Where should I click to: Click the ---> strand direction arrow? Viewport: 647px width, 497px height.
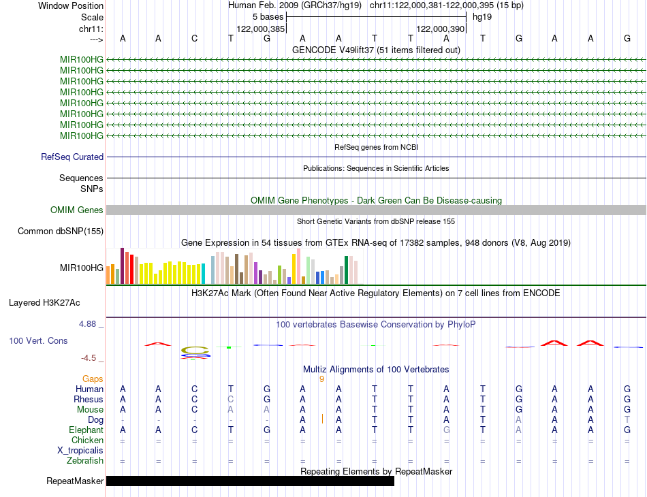click(96, 39)
